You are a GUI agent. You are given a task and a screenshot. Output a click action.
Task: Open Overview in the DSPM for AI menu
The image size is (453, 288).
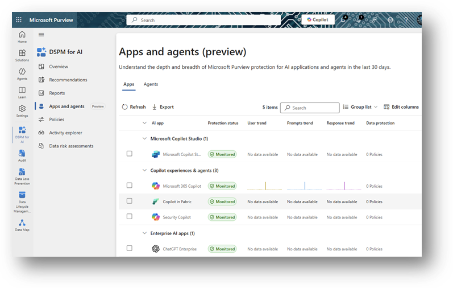click(x=59, y=67)
